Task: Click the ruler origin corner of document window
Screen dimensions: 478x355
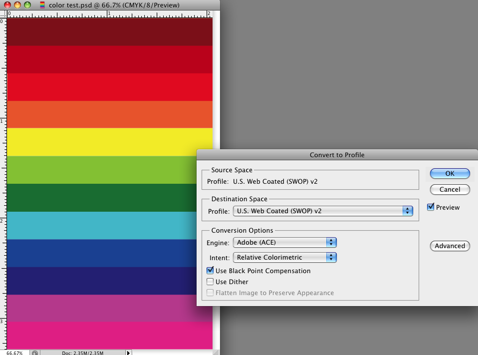Action: (x=3, y=13)
